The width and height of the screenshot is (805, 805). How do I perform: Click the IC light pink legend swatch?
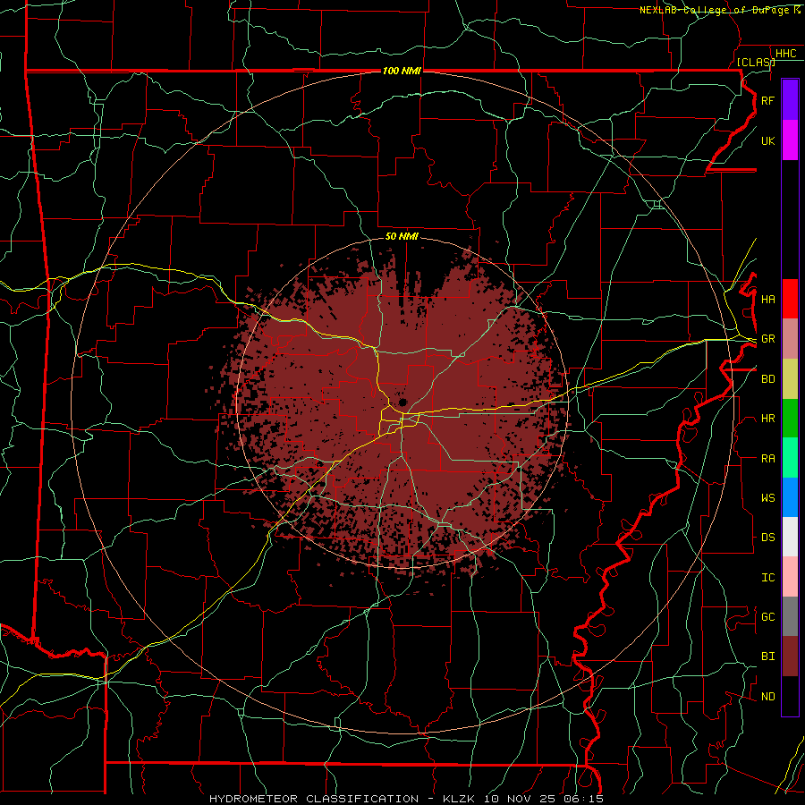[790, 577]
